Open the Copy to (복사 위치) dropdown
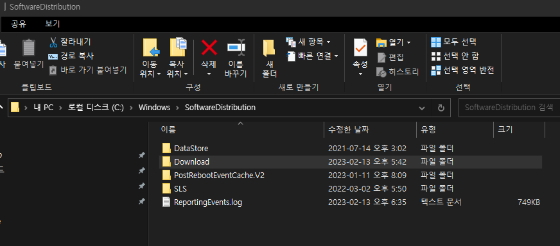 pyautogui.click(x=177, y=69)
